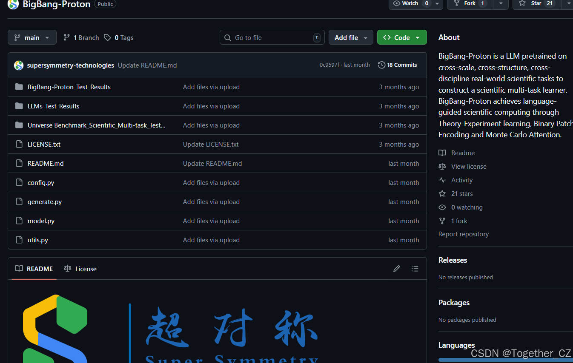Image resolution: width=573 pixels, height=363 pixels.
Task: Open the Universe Benchmark_Scientific_Multi-task_Test folder name
Action: click(x=97, y=125)
